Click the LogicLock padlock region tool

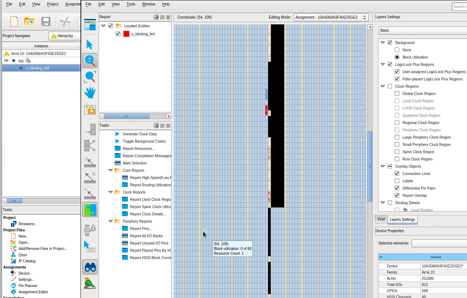(x=90, y=109)
